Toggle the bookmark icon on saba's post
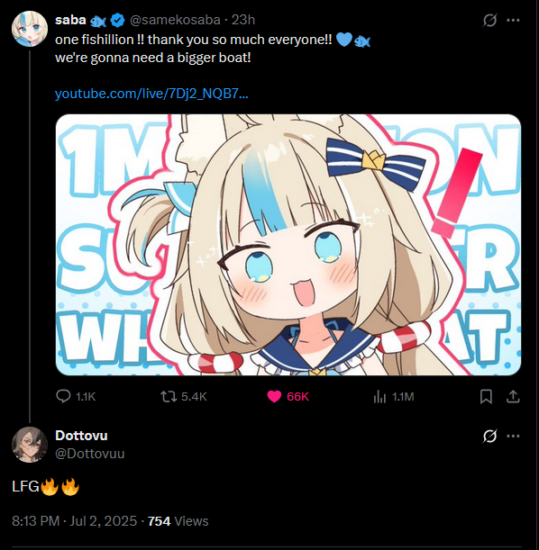Viewport: 539px width, 550px height. pyautogui.click(x=486, y=397)
